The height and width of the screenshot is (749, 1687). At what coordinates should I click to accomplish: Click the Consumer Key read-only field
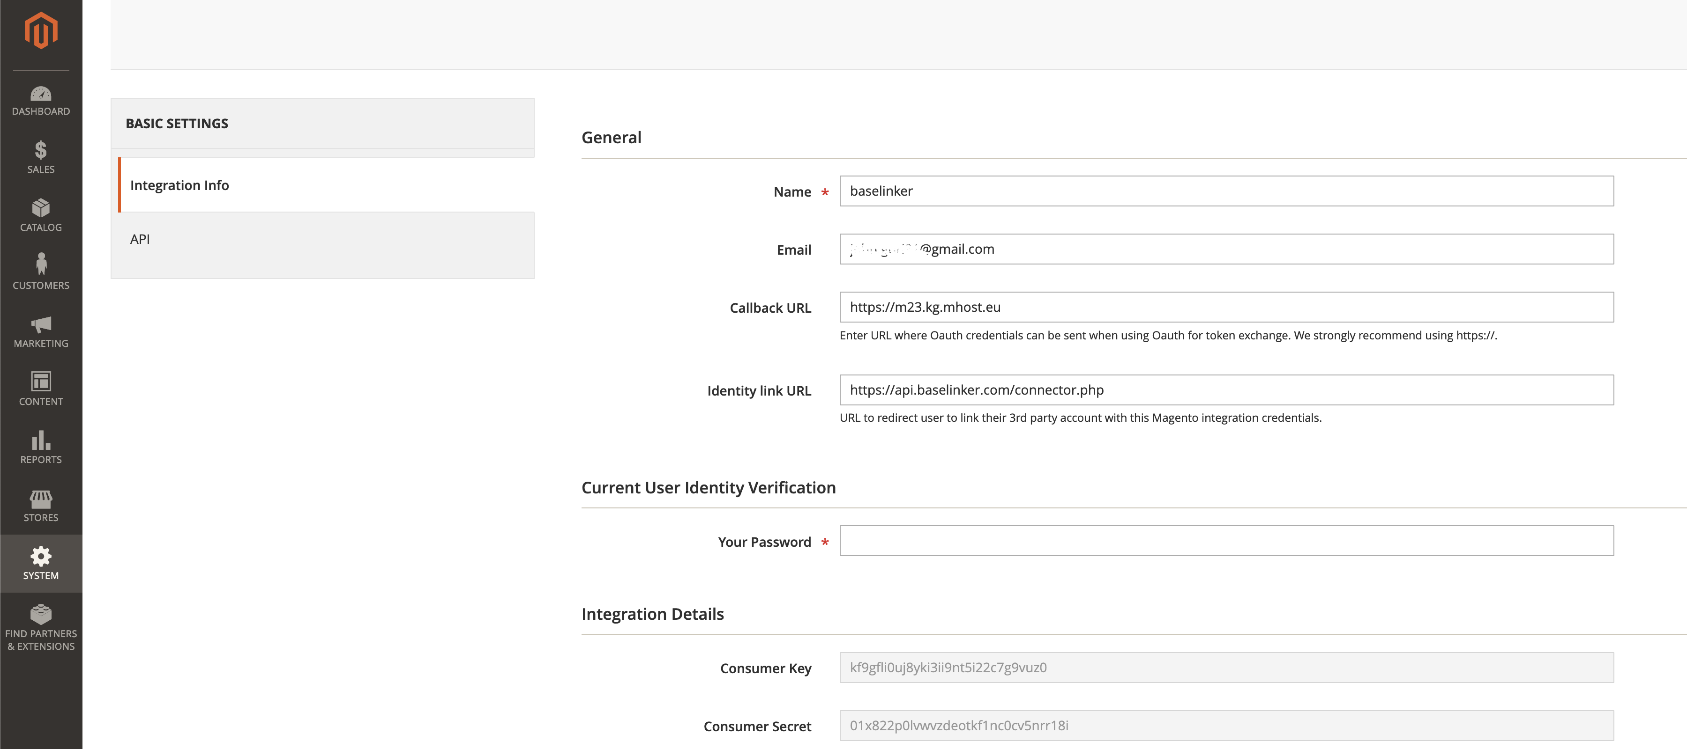[x=1226, y=667]
